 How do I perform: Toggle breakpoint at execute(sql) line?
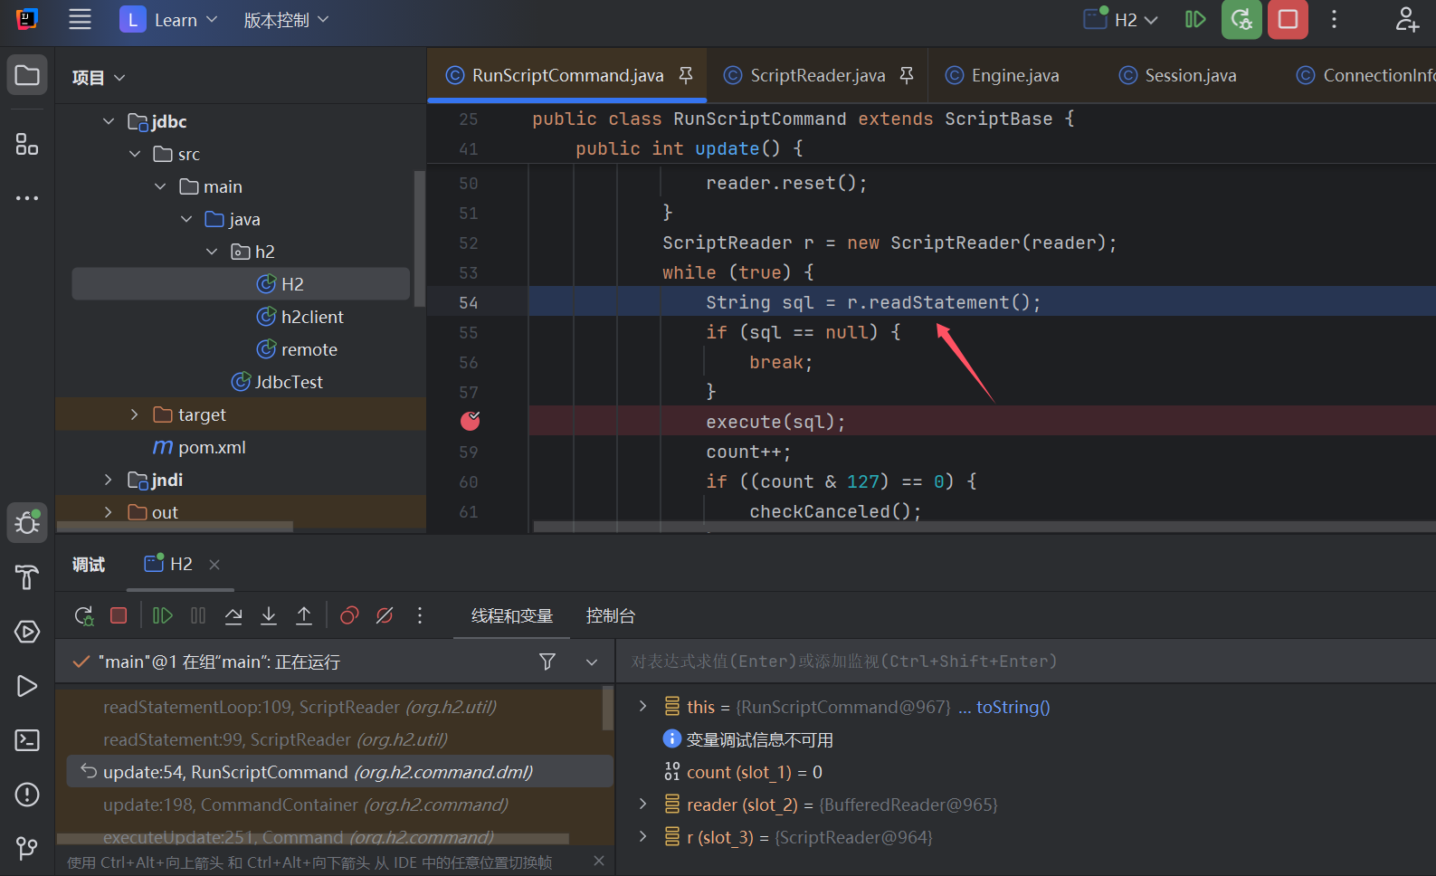click(x=471, y=421)
